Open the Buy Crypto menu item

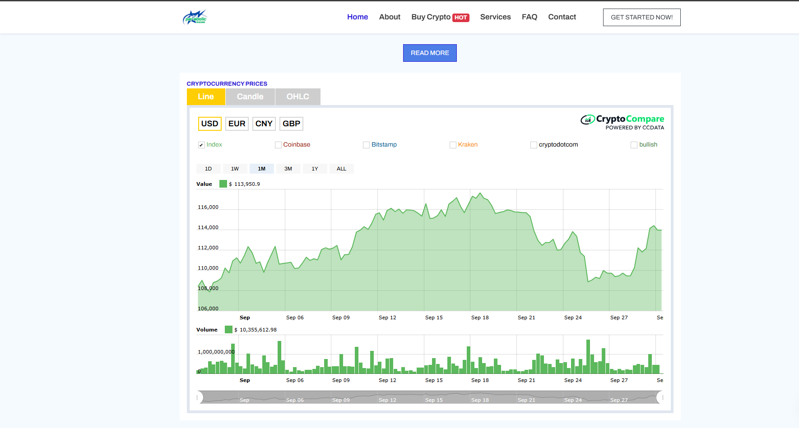pos(440,17)
